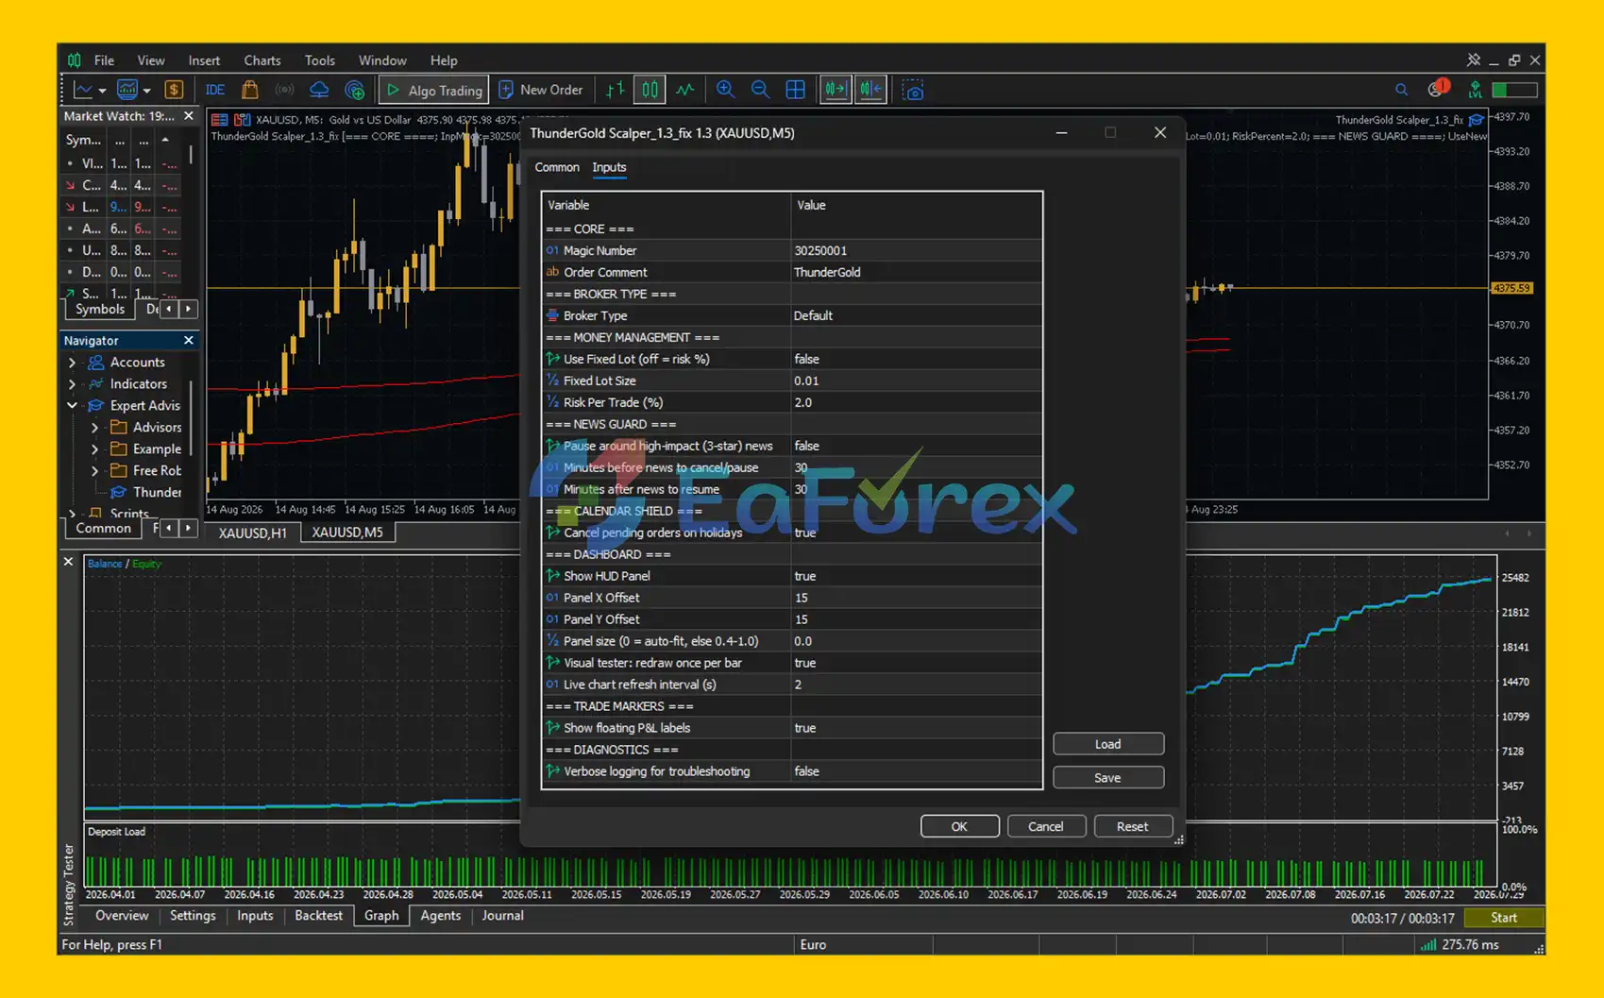Viewport: 1604px width, 998px height.
Task: Select the line chart style icon
Action: click(685, 90)
